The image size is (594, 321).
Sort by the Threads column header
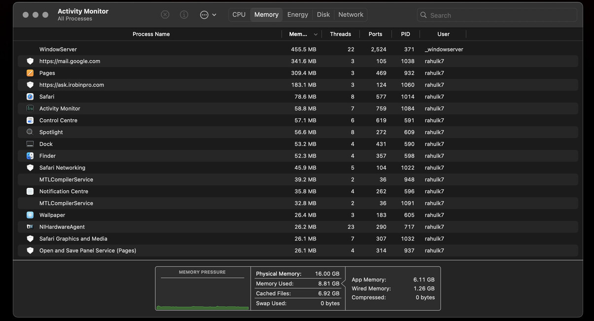click(341, 34)
